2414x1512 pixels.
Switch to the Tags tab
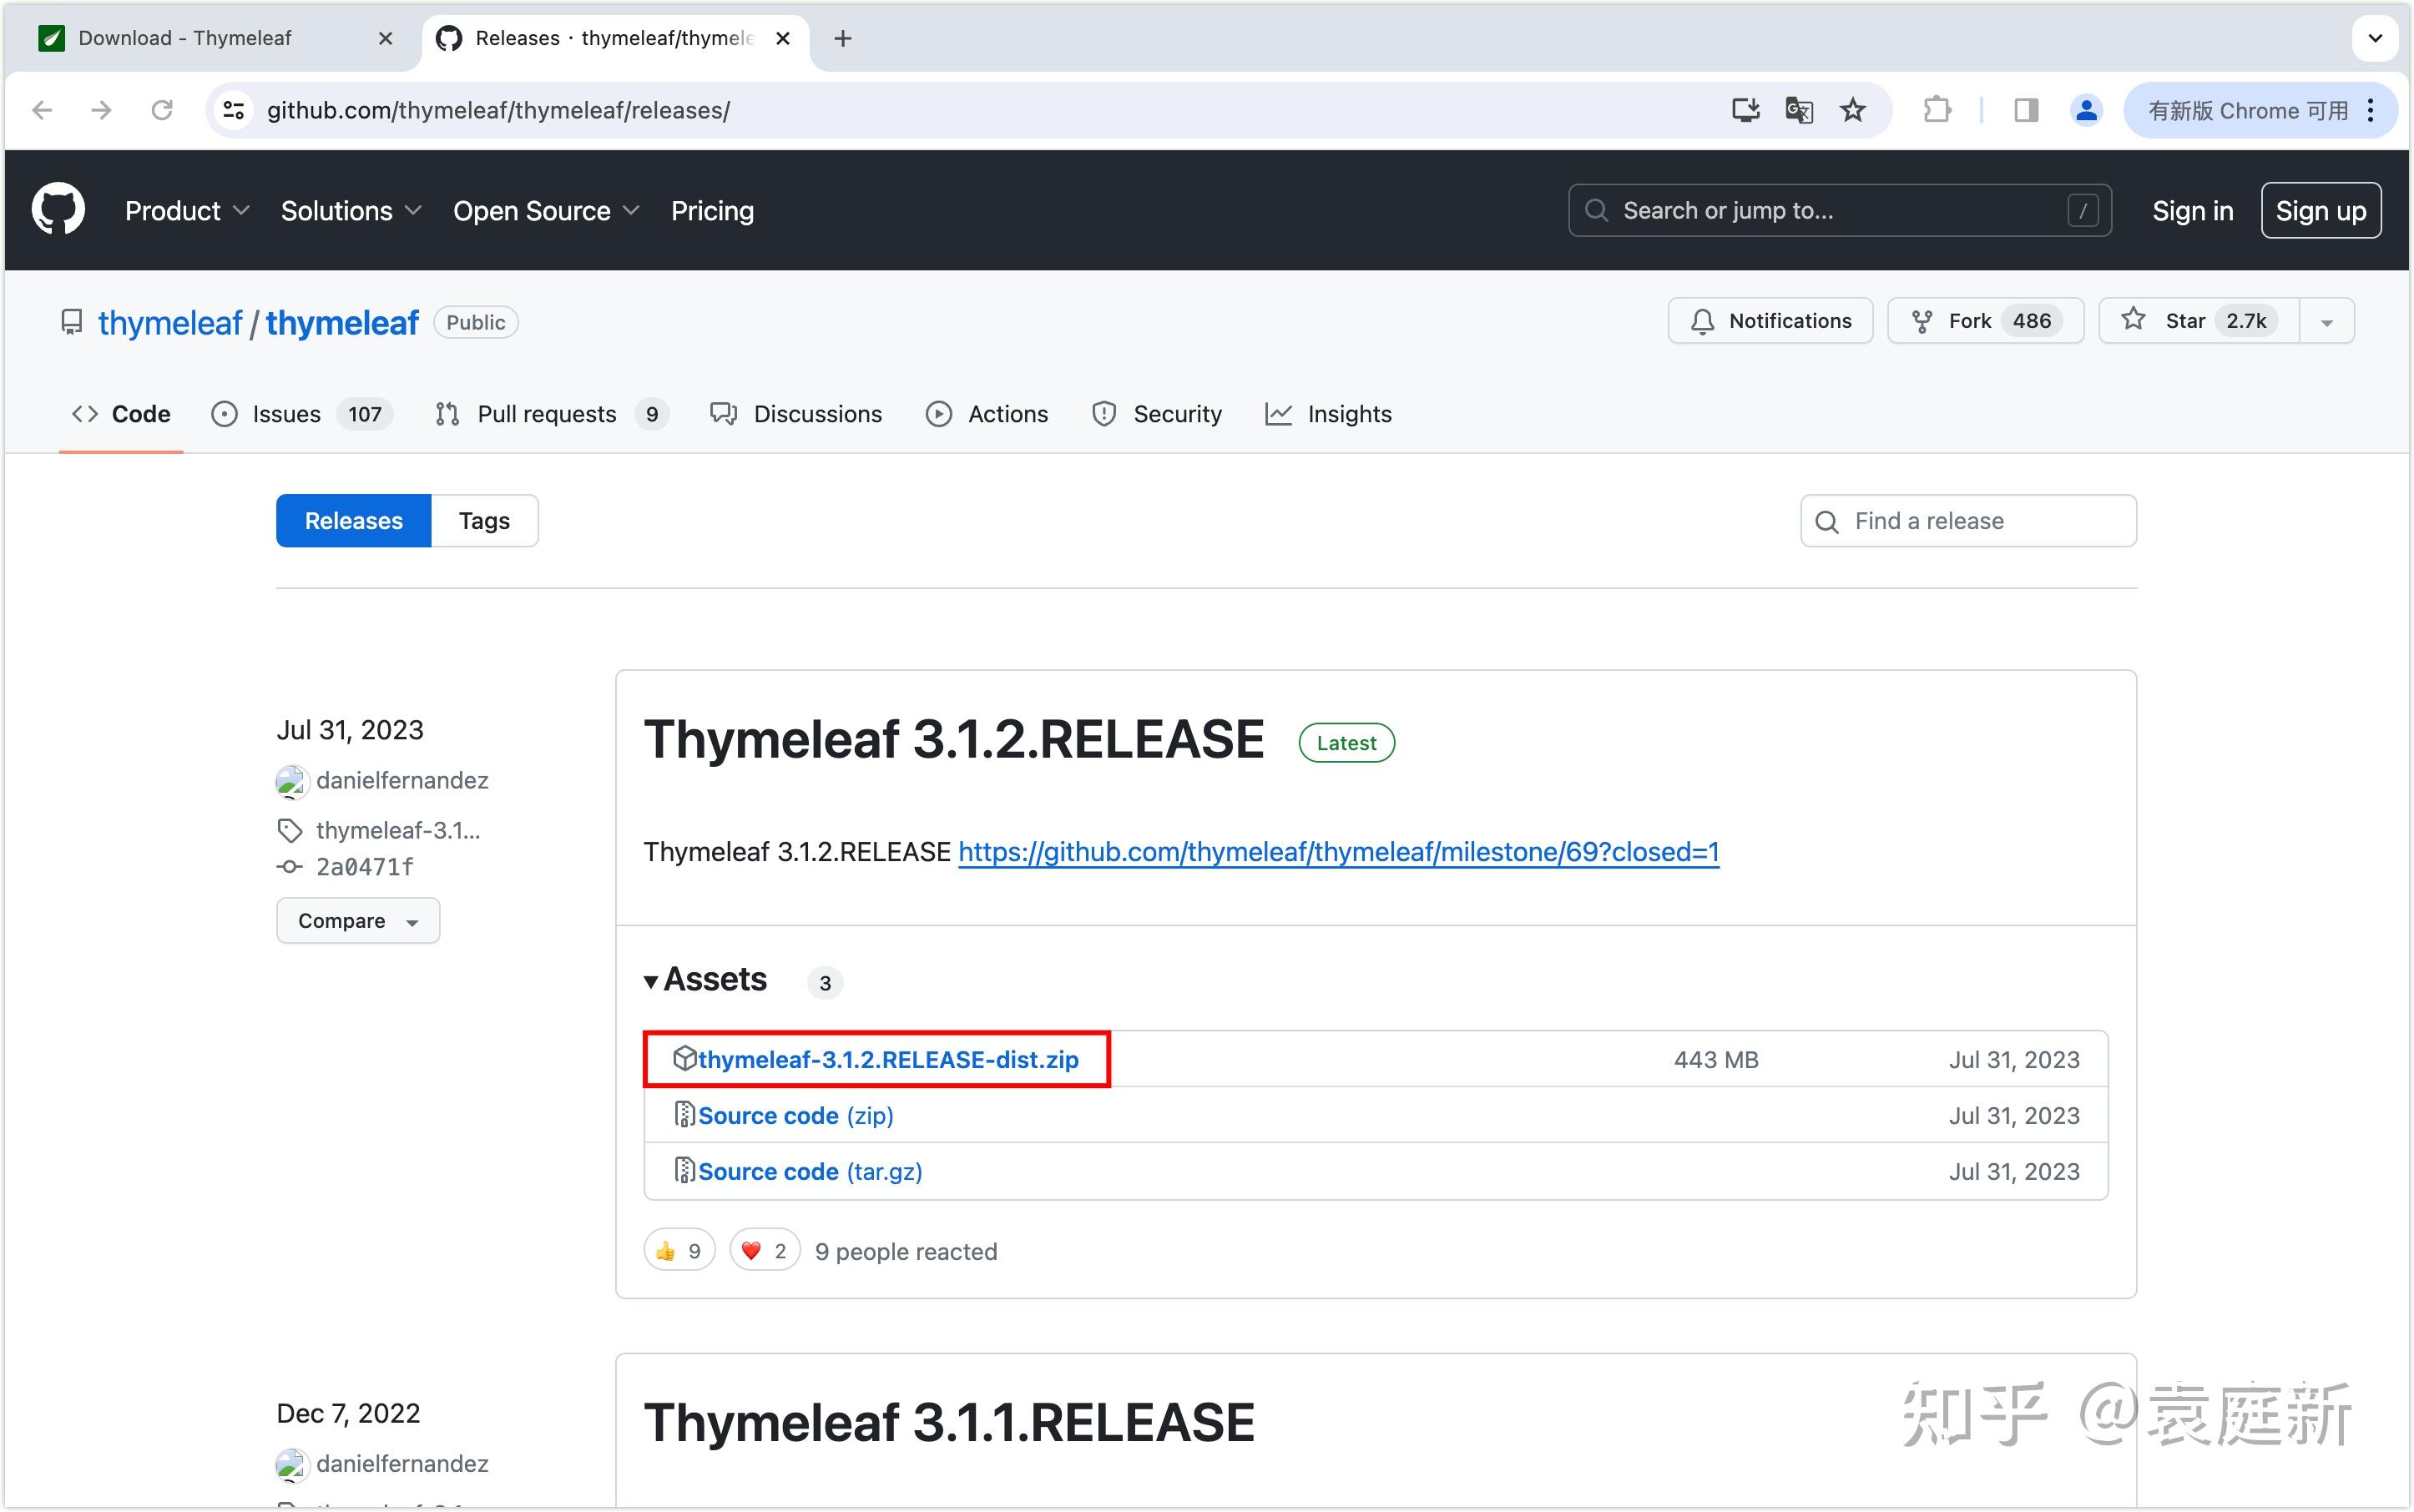(x=484, y=520)
